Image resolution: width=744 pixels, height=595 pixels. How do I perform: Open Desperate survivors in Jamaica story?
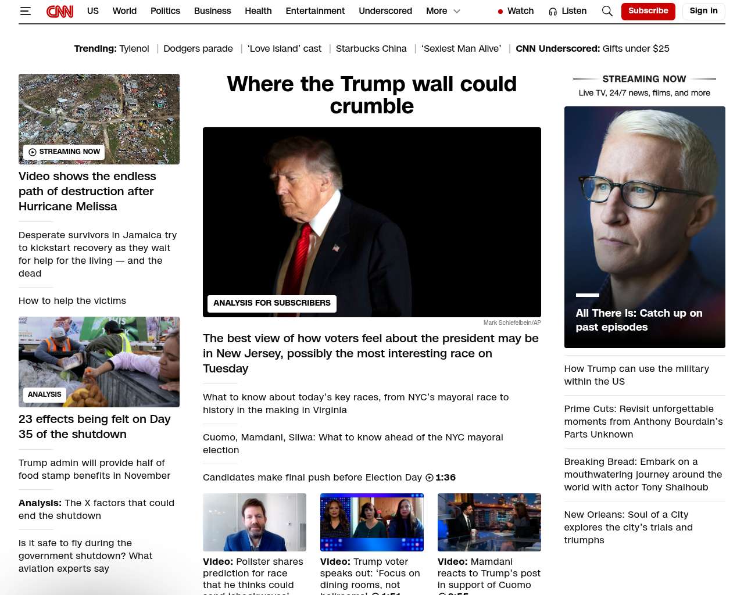[x=98, y=255]
